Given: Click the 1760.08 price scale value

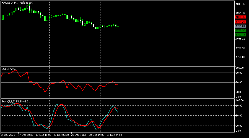Looking at the screenshot, I should click(x=240, y=57).
